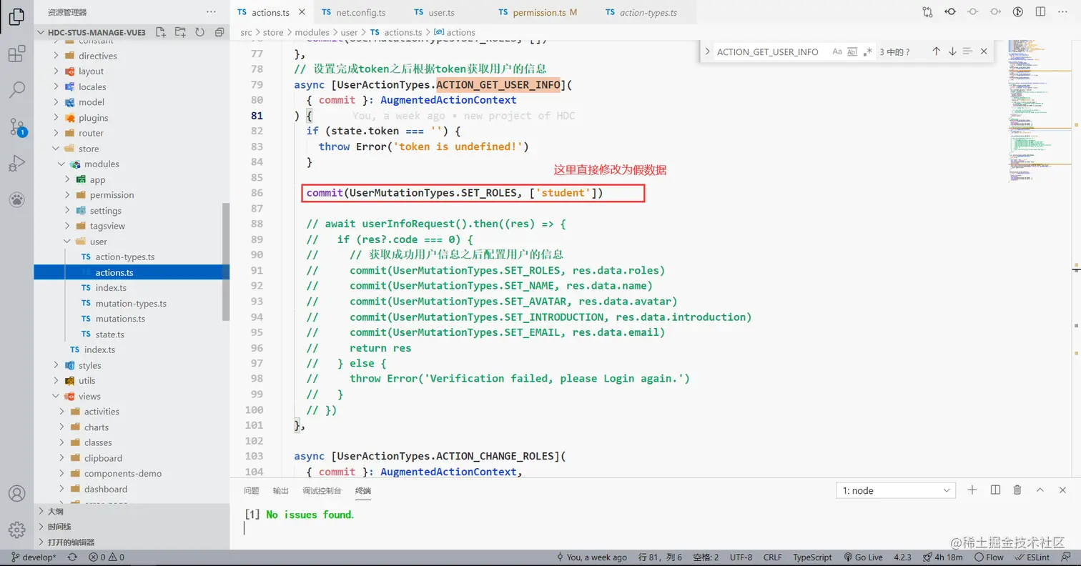Close the terminal panel
The width and height of the screenshot is (1081, 566).
(x=1063, y=490)
